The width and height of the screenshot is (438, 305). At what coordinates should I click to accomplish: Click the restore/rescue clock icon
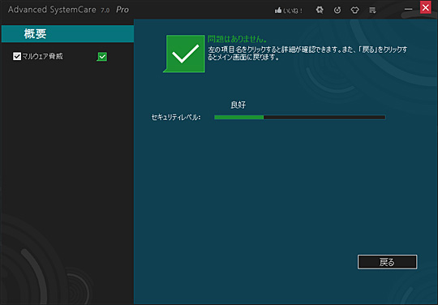pyautogui.click(x=337, y=11)
